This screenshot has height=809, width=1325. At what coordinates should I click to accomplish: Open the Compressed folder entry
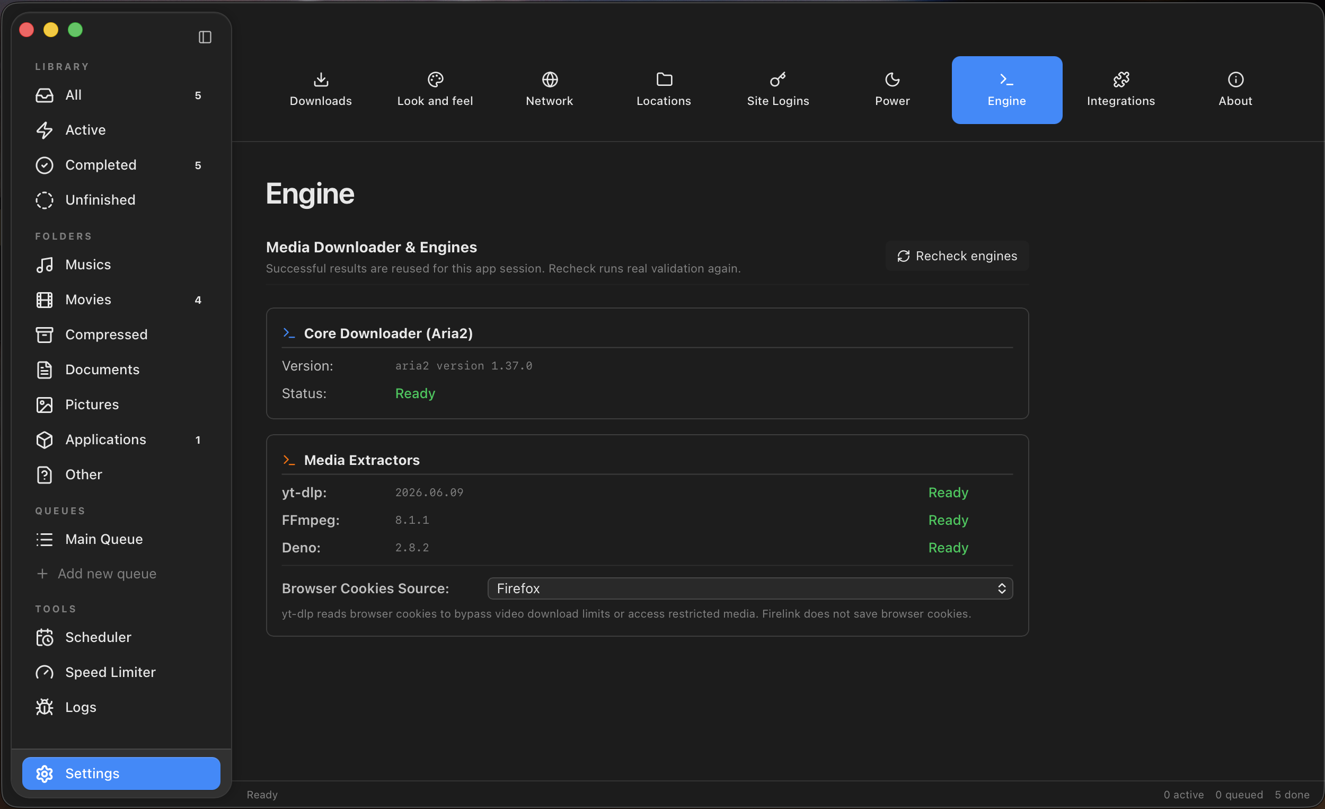[121, 335]
